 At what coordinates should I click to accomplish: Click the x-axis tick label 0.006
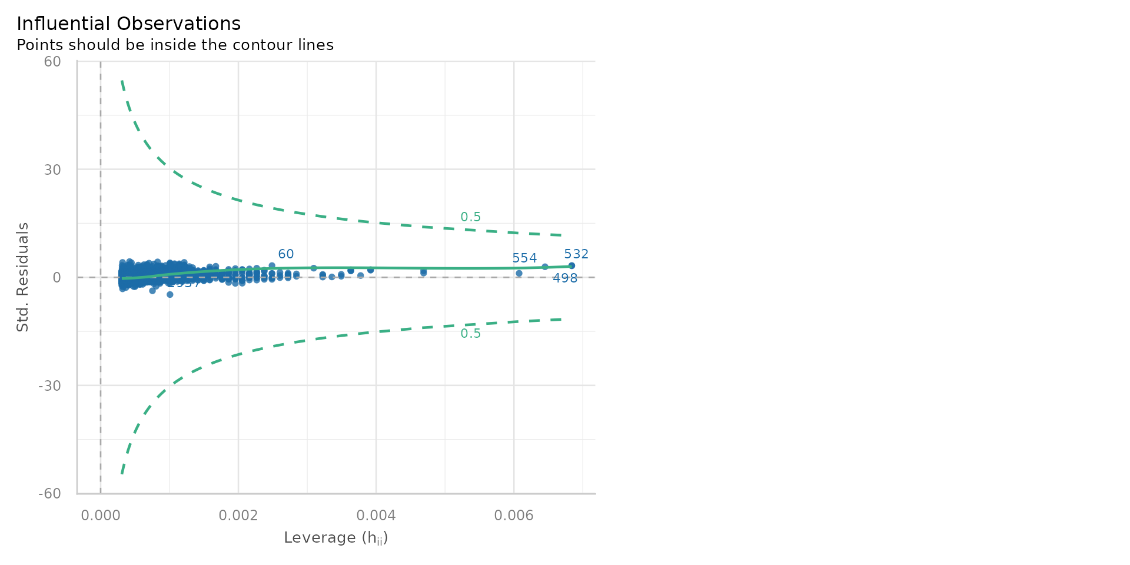click(514, 516)
